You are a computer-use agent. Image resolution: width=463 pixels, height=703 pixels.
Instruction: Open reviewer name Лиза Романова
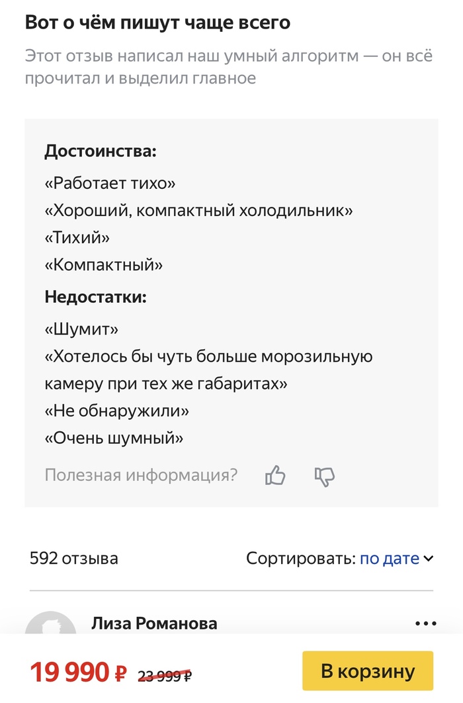[x=154, y=623]
